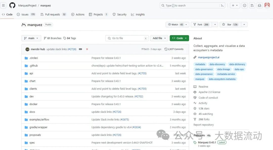
Task: Click the Go to file search box
Action: pyautogui.click(x=127, y=38)
